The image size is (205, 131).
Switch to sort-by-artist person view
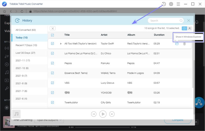pos(190,28)
